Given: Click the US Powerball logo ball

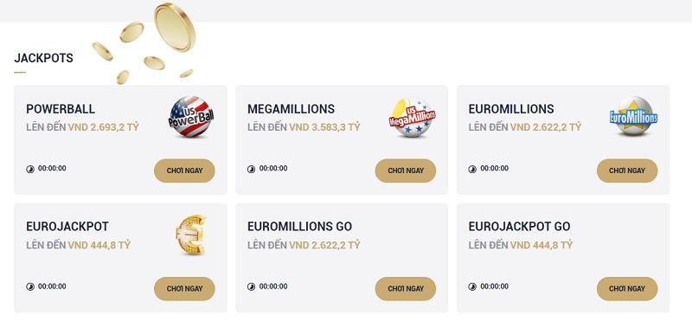Looking at the screenshot, I should [191, 117].
